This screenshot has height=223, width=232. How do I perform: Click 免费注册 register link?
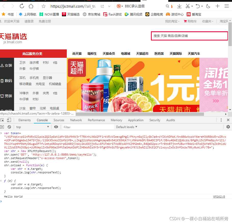tap(45, 21)
